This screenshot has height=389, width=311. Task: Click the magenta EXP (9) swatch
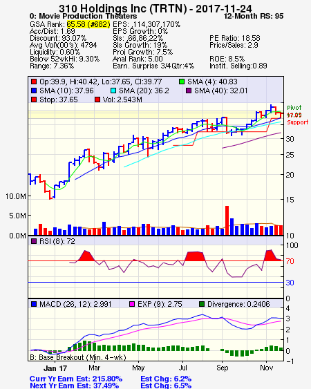click(x=132, y=304)
